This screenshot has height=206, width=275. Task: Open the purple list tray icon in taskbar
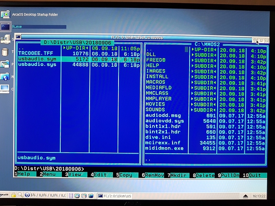point(71,196)
